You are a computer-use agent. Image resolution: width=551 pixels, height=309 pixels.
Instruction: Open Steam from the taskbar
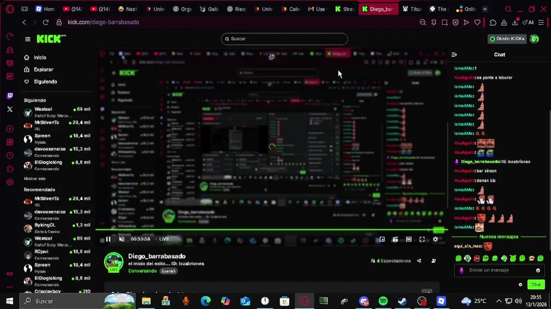point(402,301)
